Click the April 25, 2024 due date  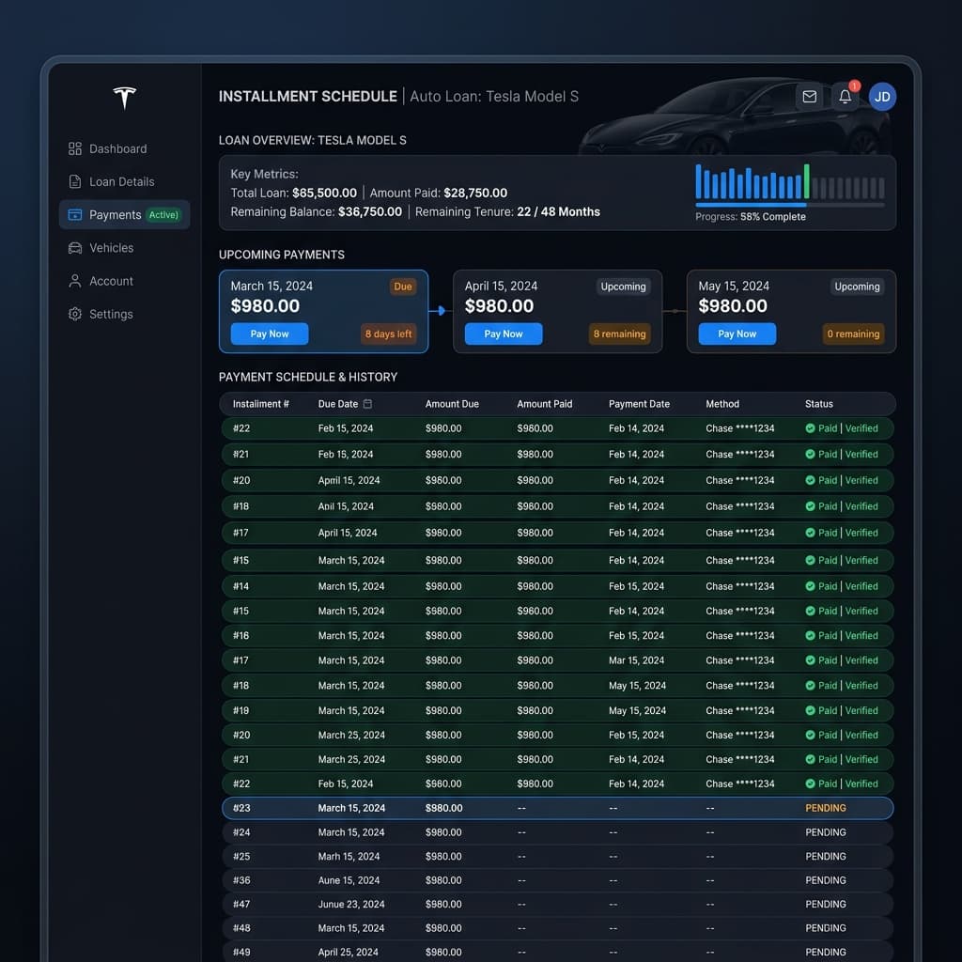(x=348, y=952)
